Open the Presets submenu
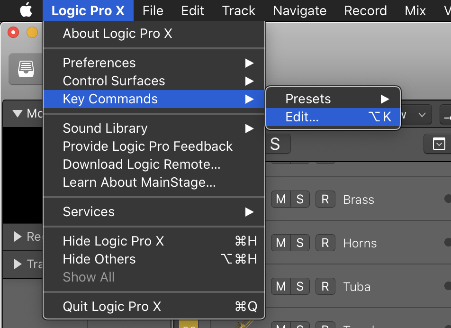Image resolution: width=451 pixels, height=328 pixels. click(333, 99)
